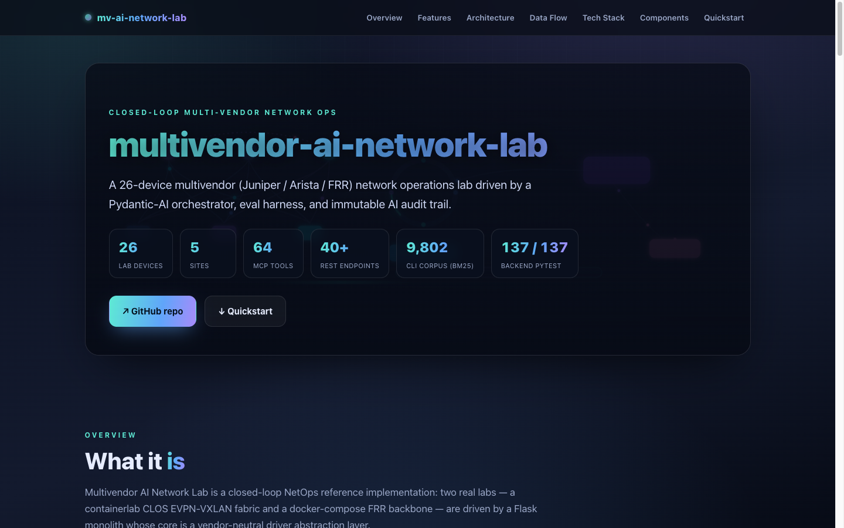Jump to the Architecture section
The height and width of the screenshot is (528, 844).
click(491, 18)
